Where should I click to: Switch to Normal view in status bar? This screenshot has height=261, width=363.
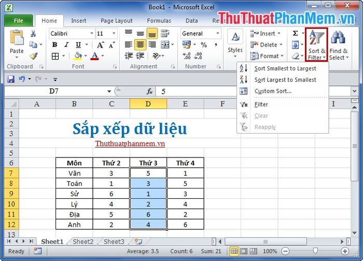point(234,251)
